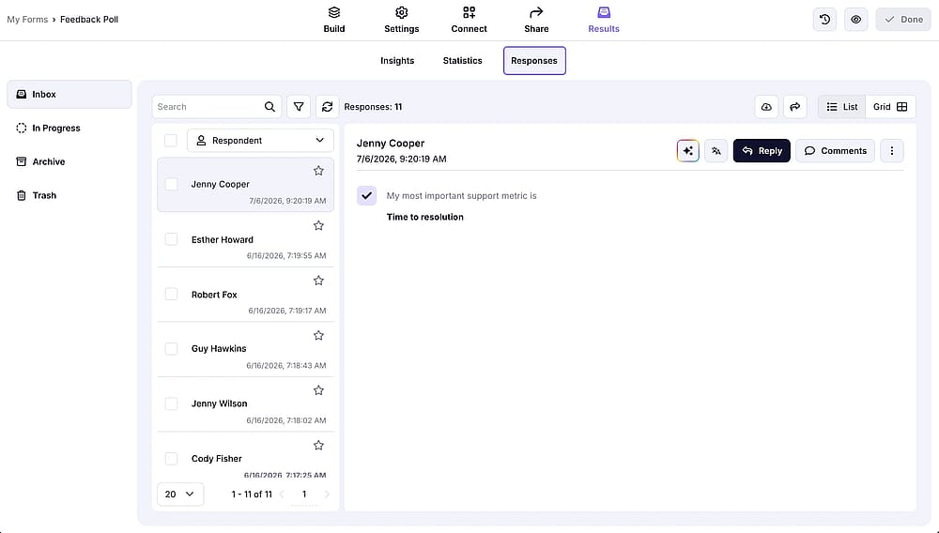Open the three-dot more options menu
939x533 pixels.
point(892,151)
